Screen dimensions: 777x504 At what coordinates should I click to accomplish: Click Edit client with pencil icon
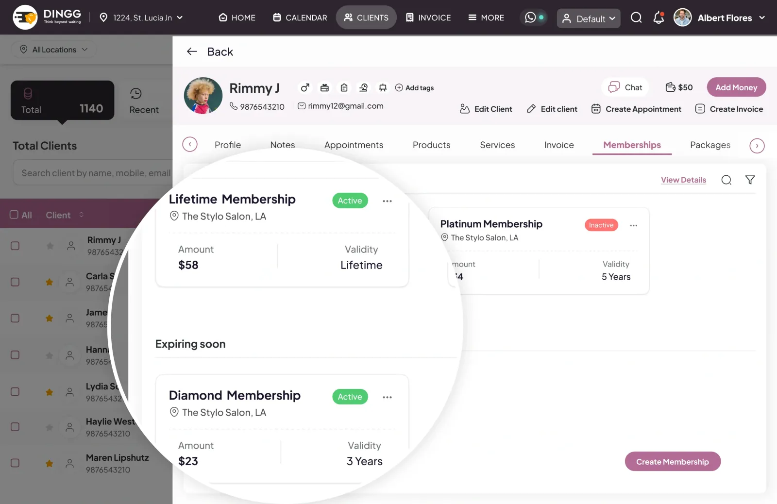tap(552, 109)
